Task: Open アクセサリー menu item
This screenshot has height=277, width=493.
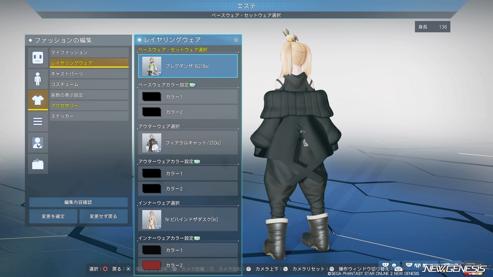Action: (x=89, y=106)
